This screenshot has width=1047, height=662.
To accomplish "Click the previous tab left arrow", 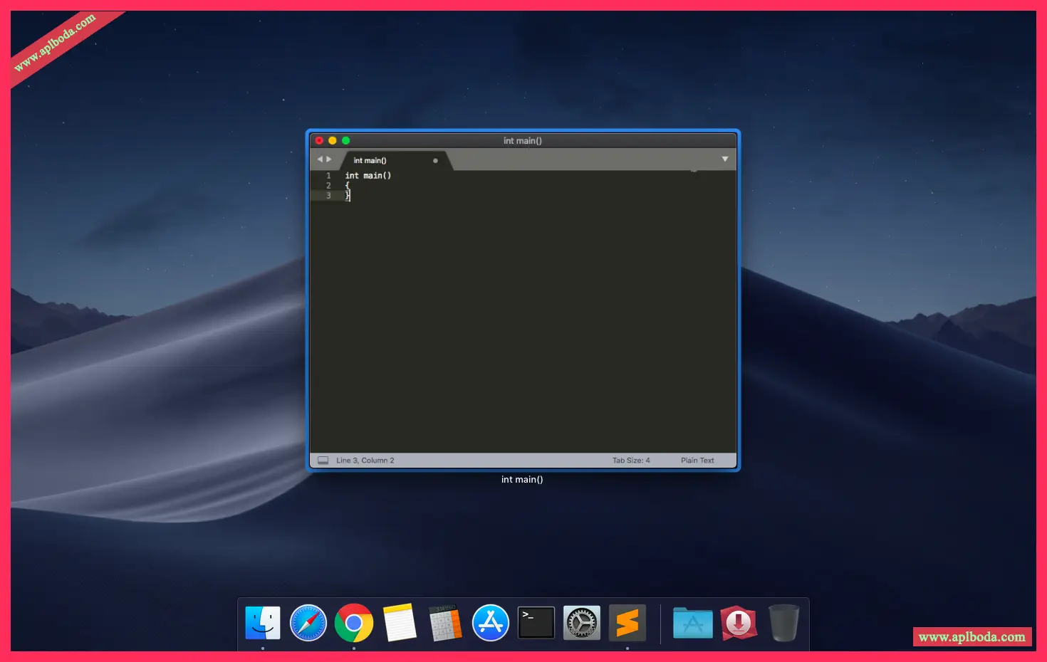I will pyautogui.click(x=320, y=159).
